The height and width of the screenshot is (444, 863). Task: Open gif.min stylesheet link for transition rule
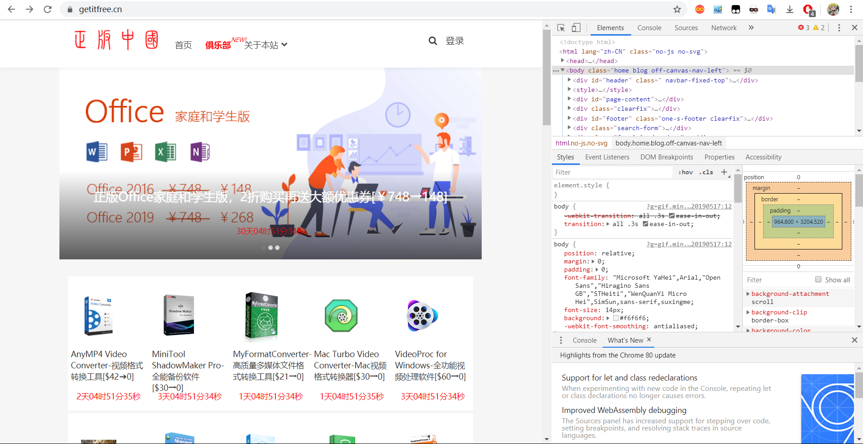689,206
